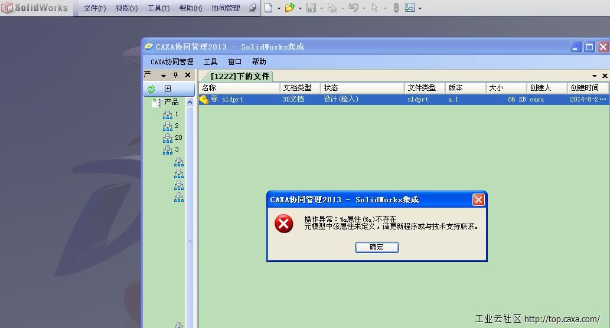Sort by the 文档类型 column header
610x328 pixels.
tap(301, 88)
